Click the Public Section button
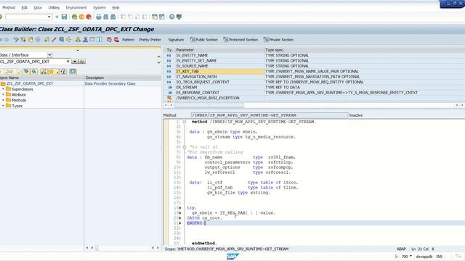Viewport: 465px width, 261px height. [x=203, y=40]
